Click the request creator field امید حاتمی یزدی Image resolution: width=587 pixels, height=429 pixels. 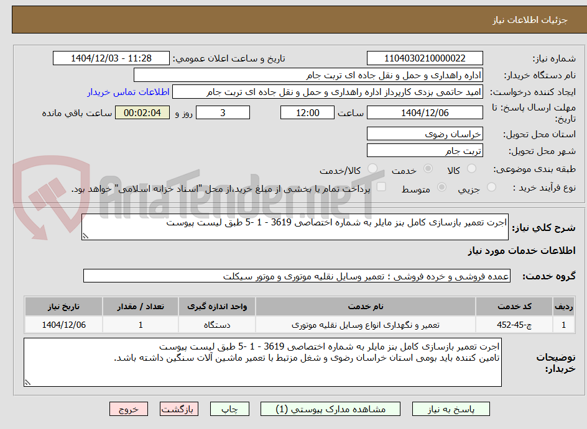(328, 92)
